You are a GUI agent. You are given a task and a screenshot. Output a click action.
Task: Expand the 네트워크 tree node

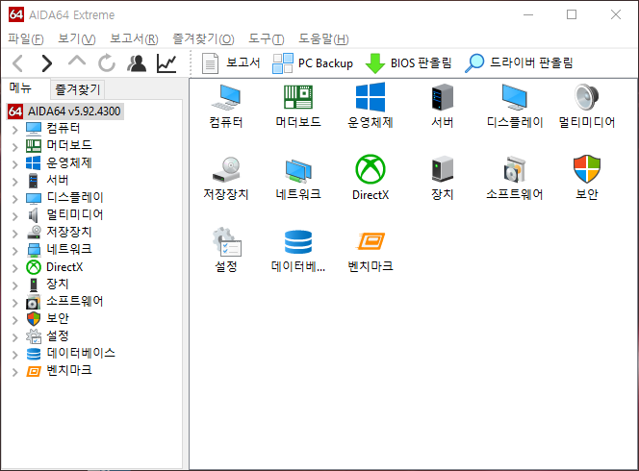15,250
